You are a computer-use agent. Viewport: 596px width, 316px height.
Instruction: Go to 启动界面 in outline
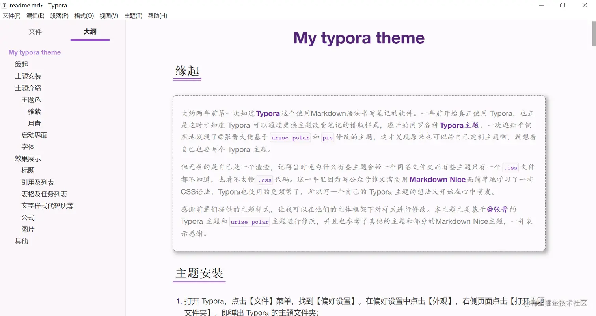[x=34, y=135]
